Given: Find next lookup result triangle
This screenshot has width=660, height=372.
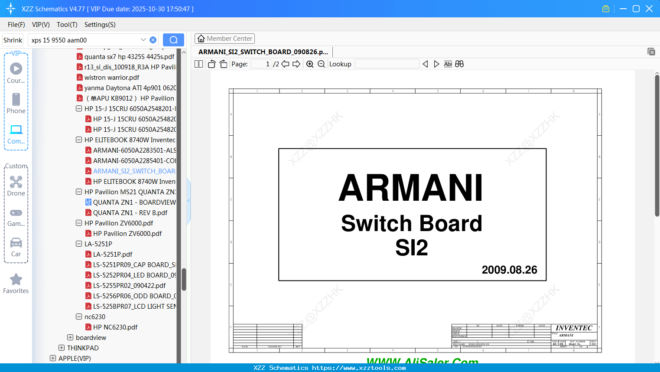Looking at the screenshot, I should pyautogui.click(x=436, y=64).
